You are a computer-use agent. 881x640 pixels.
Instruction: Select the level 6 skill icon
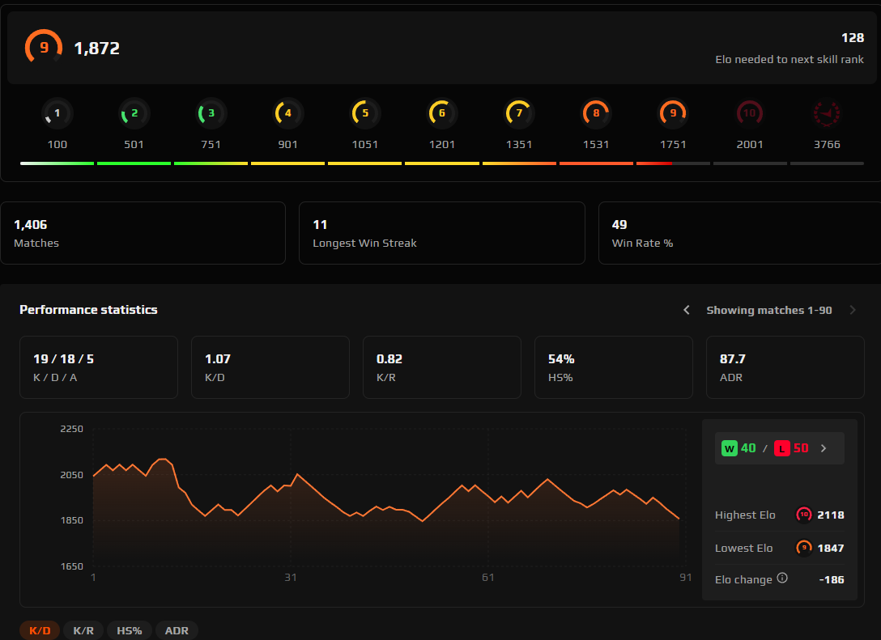(x=442, y=113)
